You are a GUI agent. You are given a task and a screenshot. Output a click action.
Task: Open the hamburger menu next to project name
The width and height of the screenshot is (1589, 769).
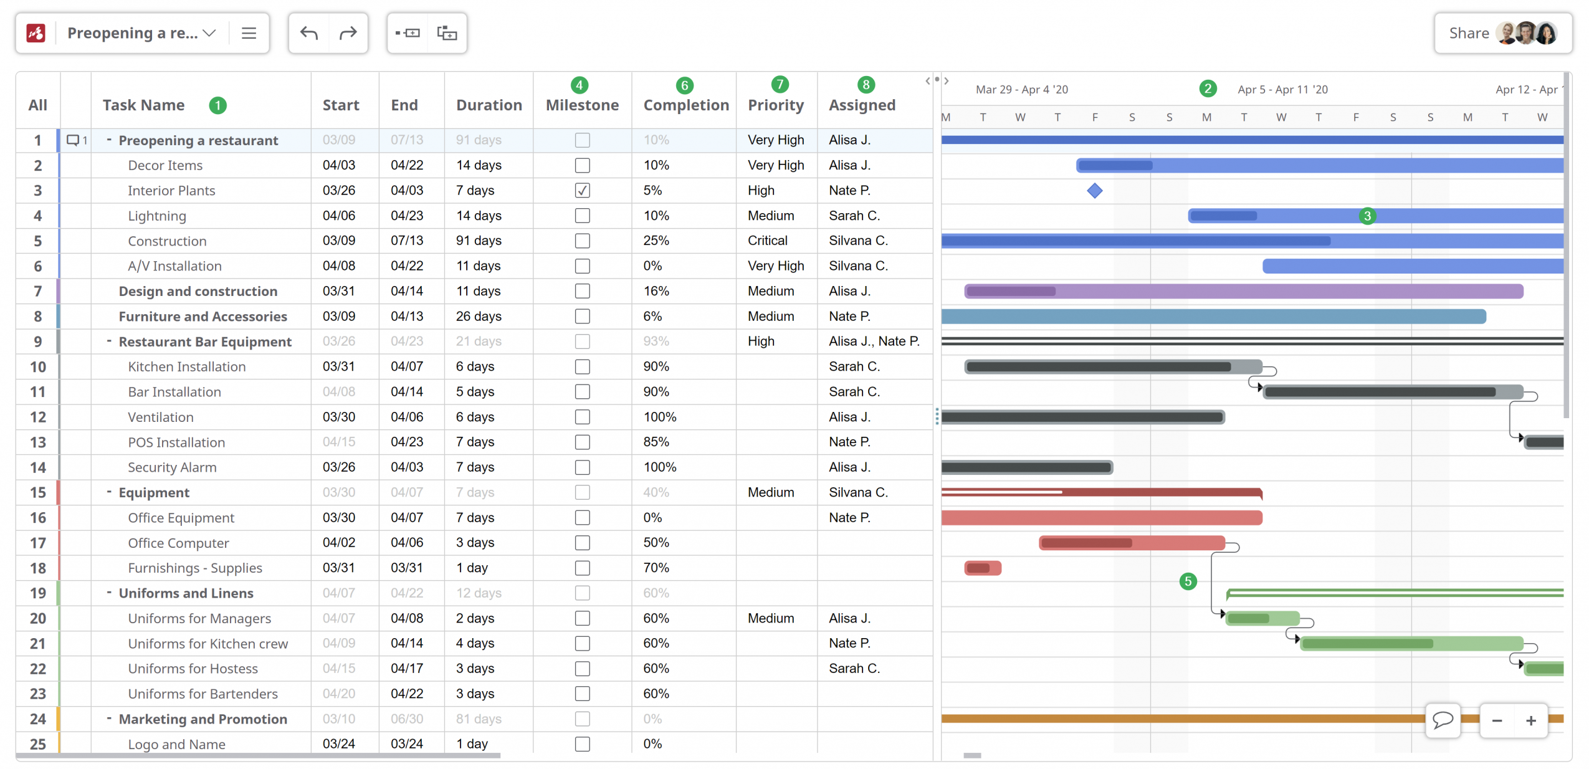[x=249, y=33]
